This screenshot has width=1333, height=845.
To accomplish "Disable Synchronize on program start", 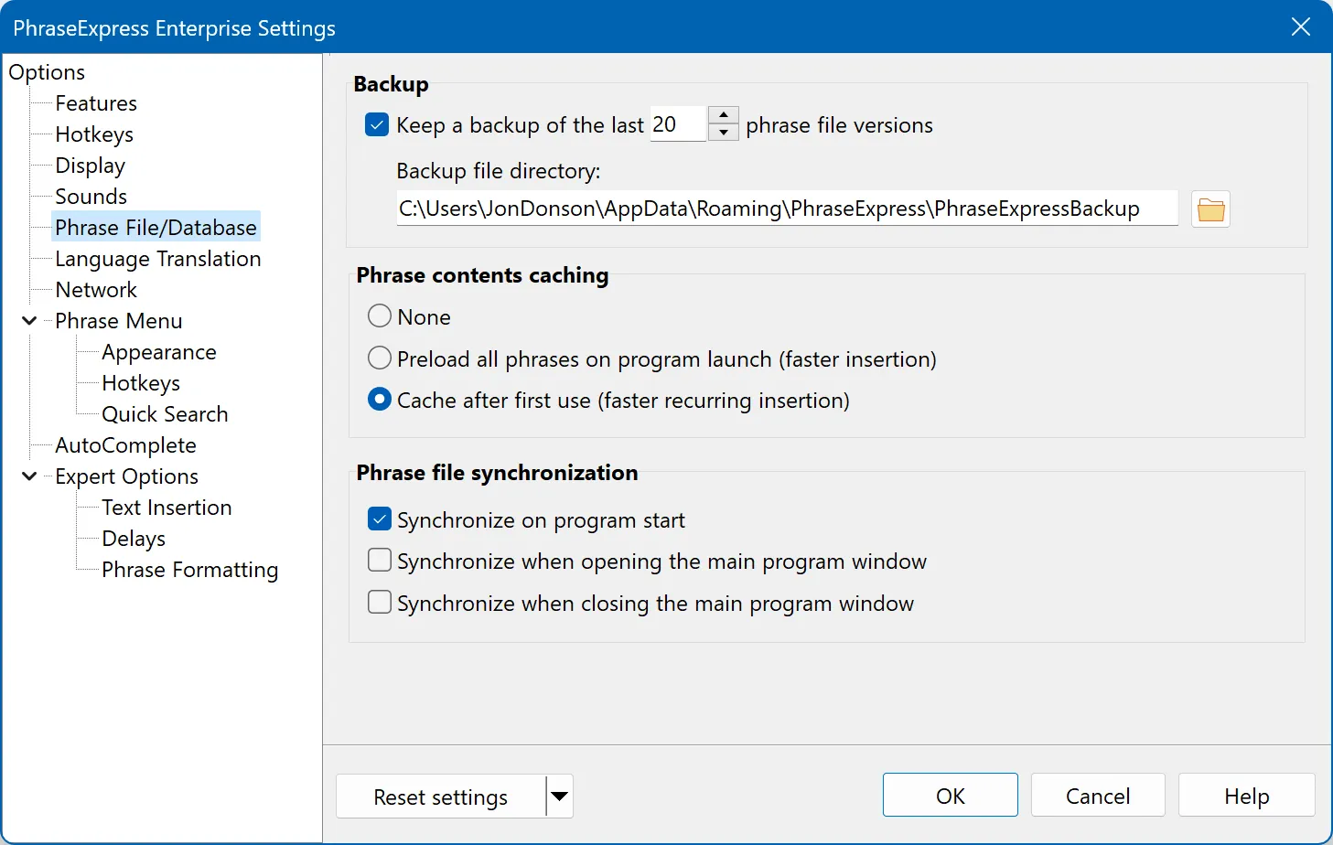I will click(x=380, y=519).
